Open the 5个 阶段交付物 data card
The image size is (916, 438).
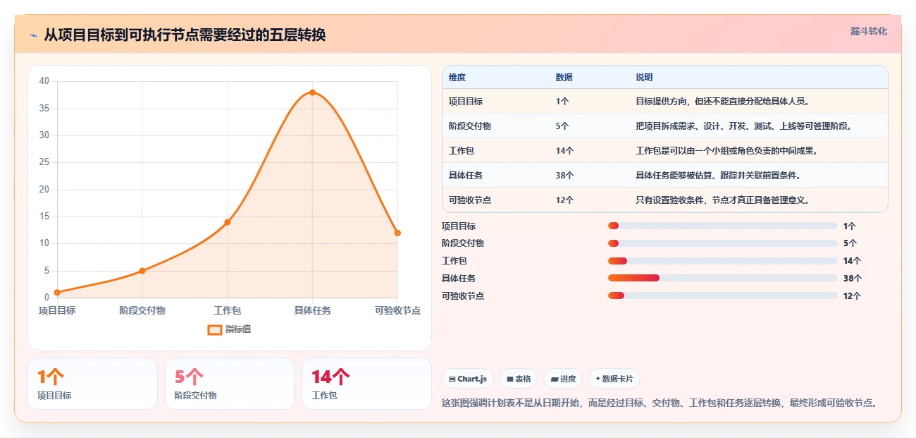click(x=229, y=384)
